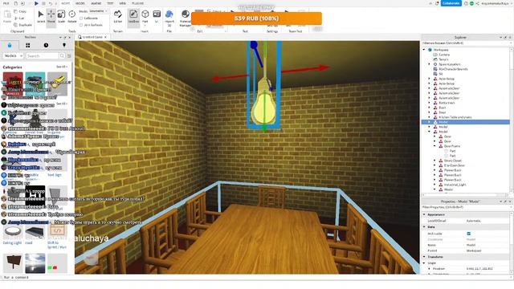Click the Duplicate command
Screen dimensions: 514x289
(23, 25)
